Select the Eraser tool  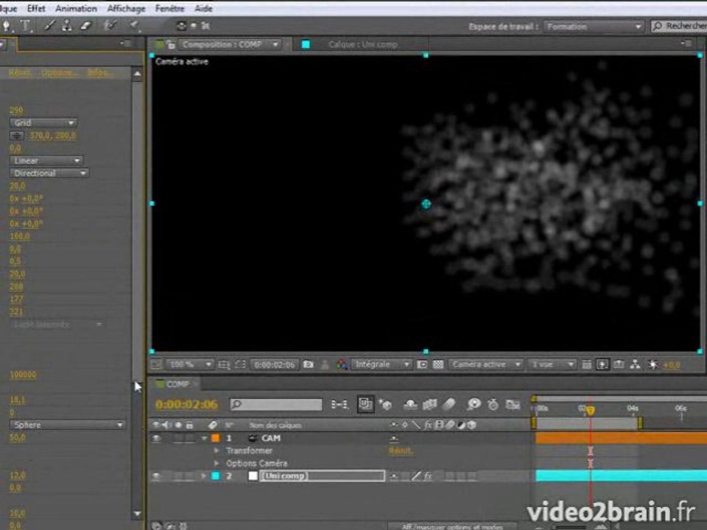pos(85,26)
